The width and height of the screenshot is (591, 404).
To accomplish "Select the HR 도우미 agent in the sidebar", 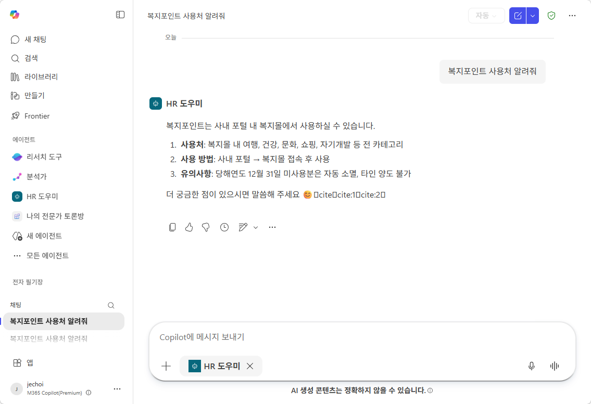I will [35, 196].
